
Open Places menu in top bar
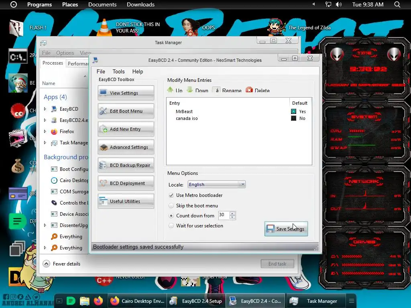click(70, 4)
